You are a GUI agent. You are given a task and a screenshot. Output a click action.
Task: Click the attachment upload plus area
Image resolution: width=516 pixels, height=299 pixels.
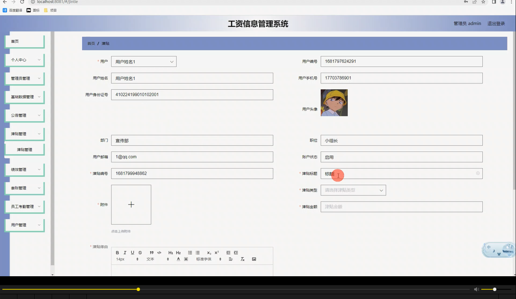[x=131, y=205]
